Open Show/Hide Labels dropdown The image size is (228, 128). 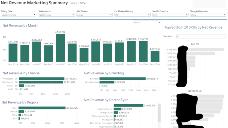point(207,15)
